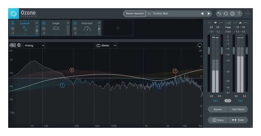Click the window resize grip corner

(251, 126)
